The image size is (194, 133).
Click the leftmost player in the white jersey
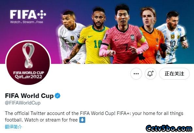coord(71,37)
